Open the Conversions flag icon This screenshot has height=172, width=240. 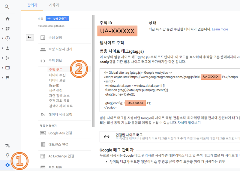pos(7,78)
